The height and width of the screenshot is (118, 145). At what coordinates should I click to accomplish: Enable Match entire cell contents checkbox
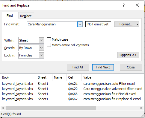point(49,45)
